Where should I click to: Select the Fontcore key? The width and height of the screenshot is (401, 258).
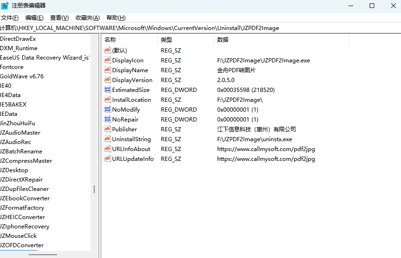pyautogui.click(x=12, y=67)
